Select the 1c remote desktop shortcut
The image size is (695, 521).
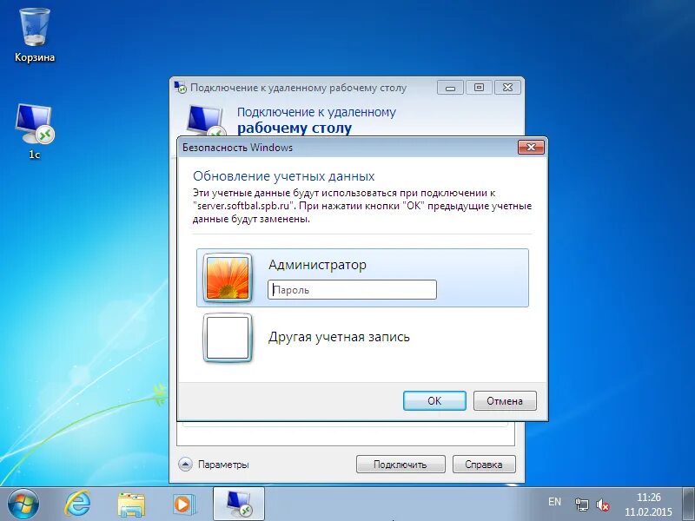click(x=35, y=131)
